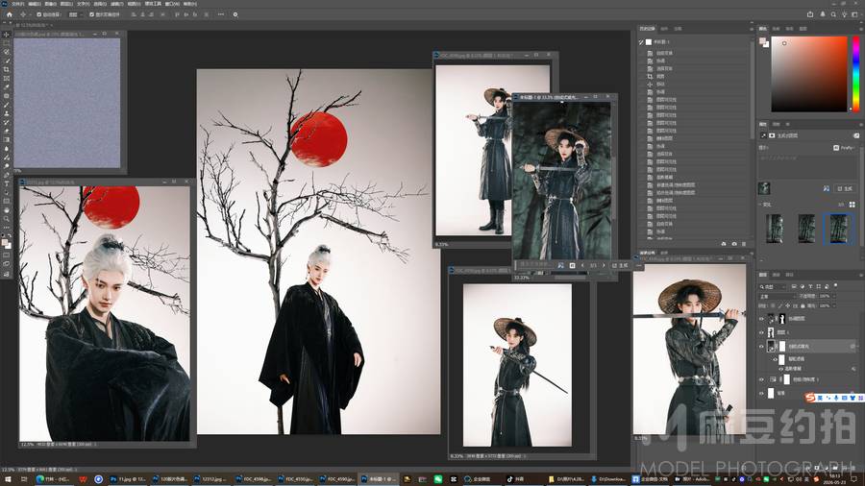This screenshot has width=865, height=486.
Task: Click the Variations grid view icon
Action: click(852, 205)
